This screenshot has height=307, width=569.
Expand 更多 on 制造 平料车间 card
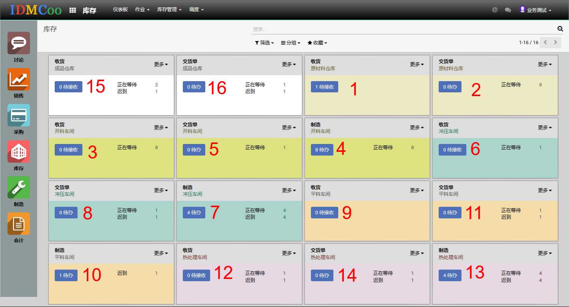click(x=161, y=253)
